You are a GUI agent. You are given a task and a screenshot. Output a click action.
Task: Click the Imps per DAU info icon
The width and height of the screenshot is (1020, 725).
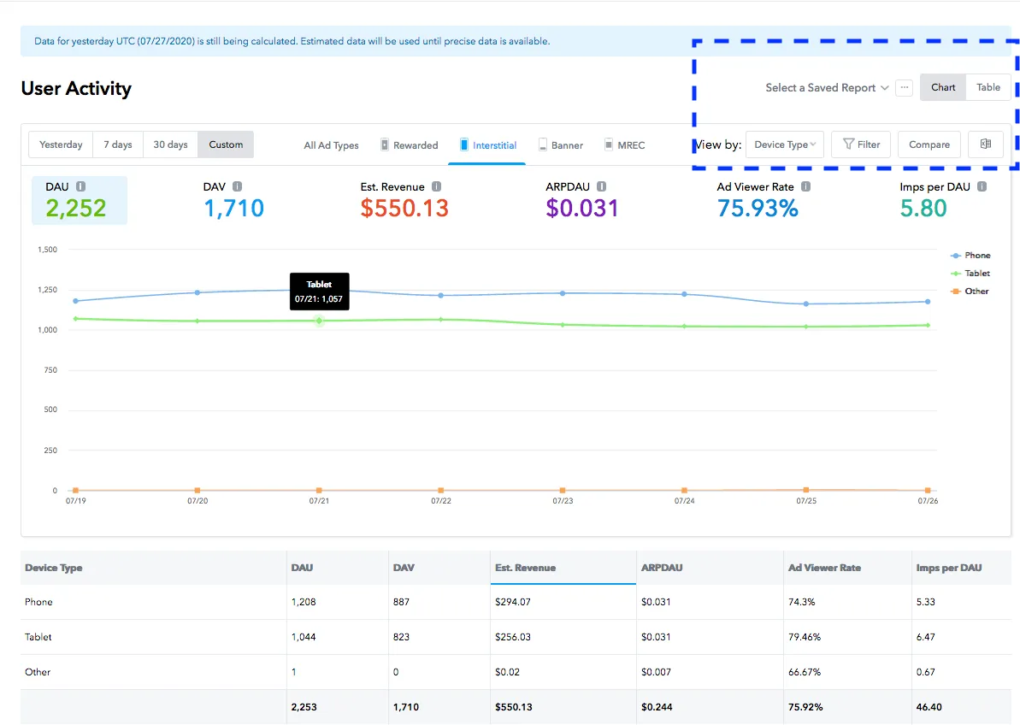point(982,186)
